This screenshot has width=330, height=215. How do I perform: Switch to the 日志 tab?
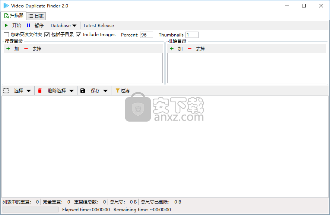point(36,16)
